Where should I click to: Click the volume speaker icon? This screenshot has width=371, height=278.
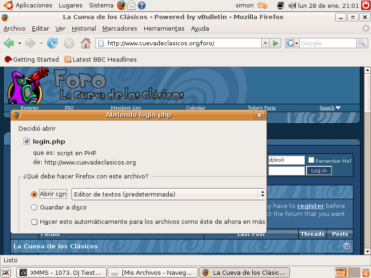tap(292, 6)
